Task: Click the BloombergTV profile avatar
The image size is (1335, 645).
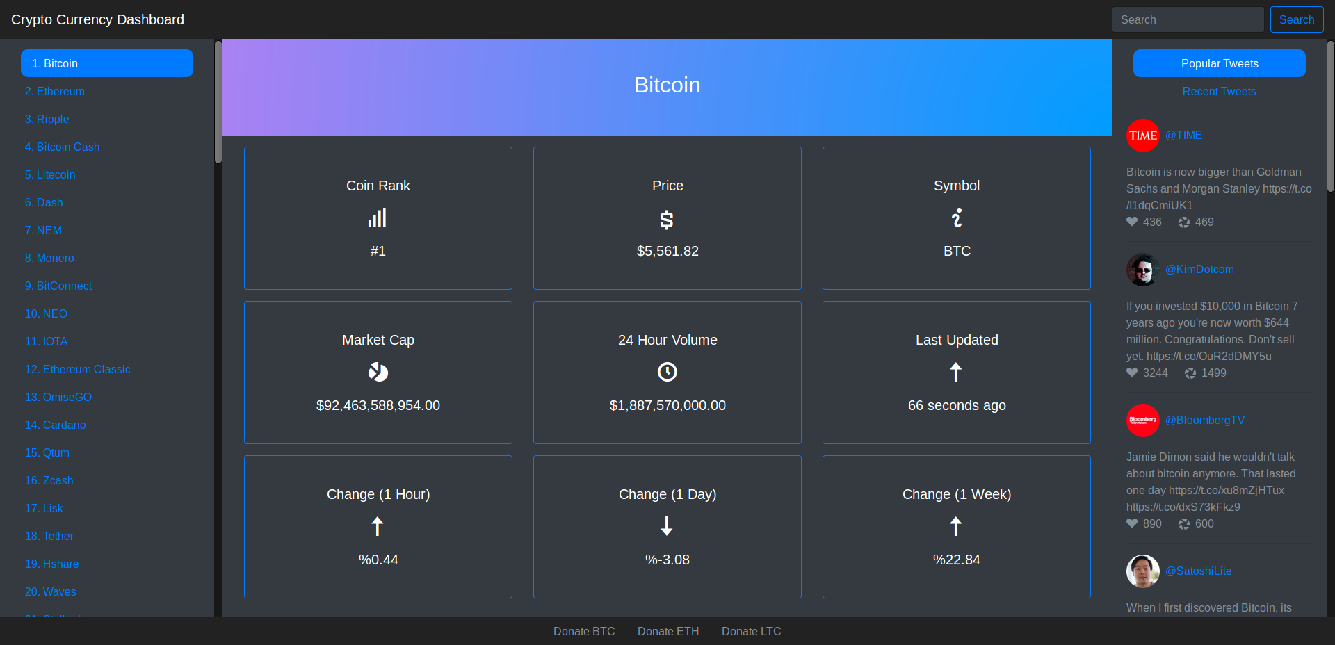Action: [1143, 421]
